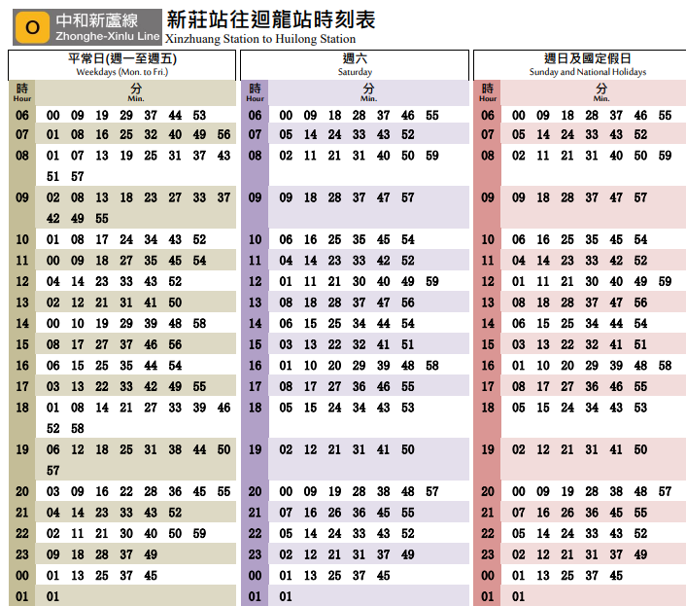The width and height of the screenshot is (686, 606).
Task: Select hour 01 in the weekday table
Action: tap(22, 596)
